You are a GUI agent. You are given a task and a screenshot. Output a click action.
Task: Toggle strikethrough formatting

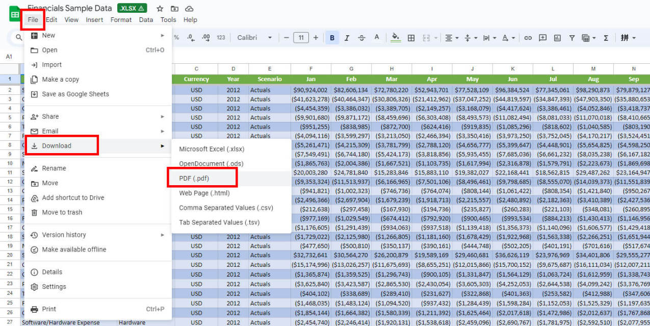click(361, 38)
